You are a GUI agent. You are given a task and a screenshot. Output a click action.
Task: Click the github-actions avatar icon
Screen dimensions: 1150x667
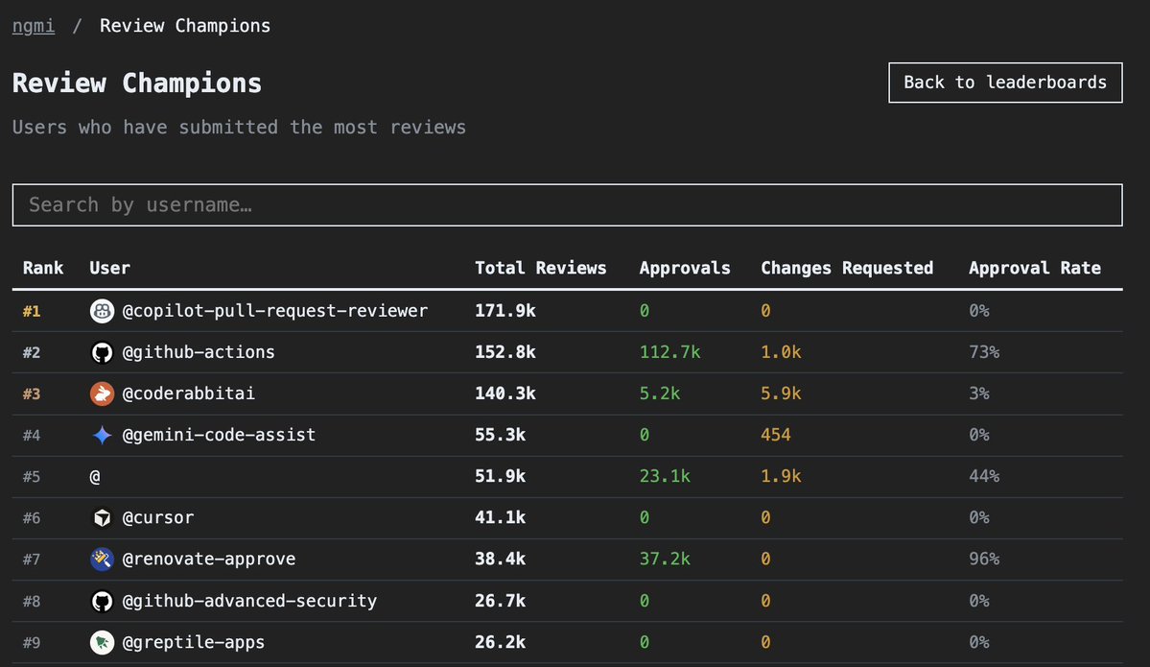click(102, 352)
